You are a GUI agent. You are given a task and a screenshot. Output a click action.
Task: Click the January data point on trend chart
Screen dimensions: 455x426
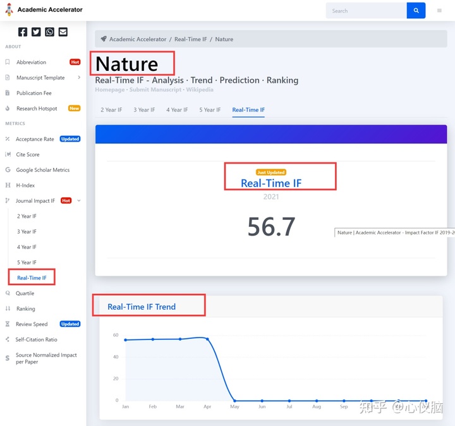[125, 340]
